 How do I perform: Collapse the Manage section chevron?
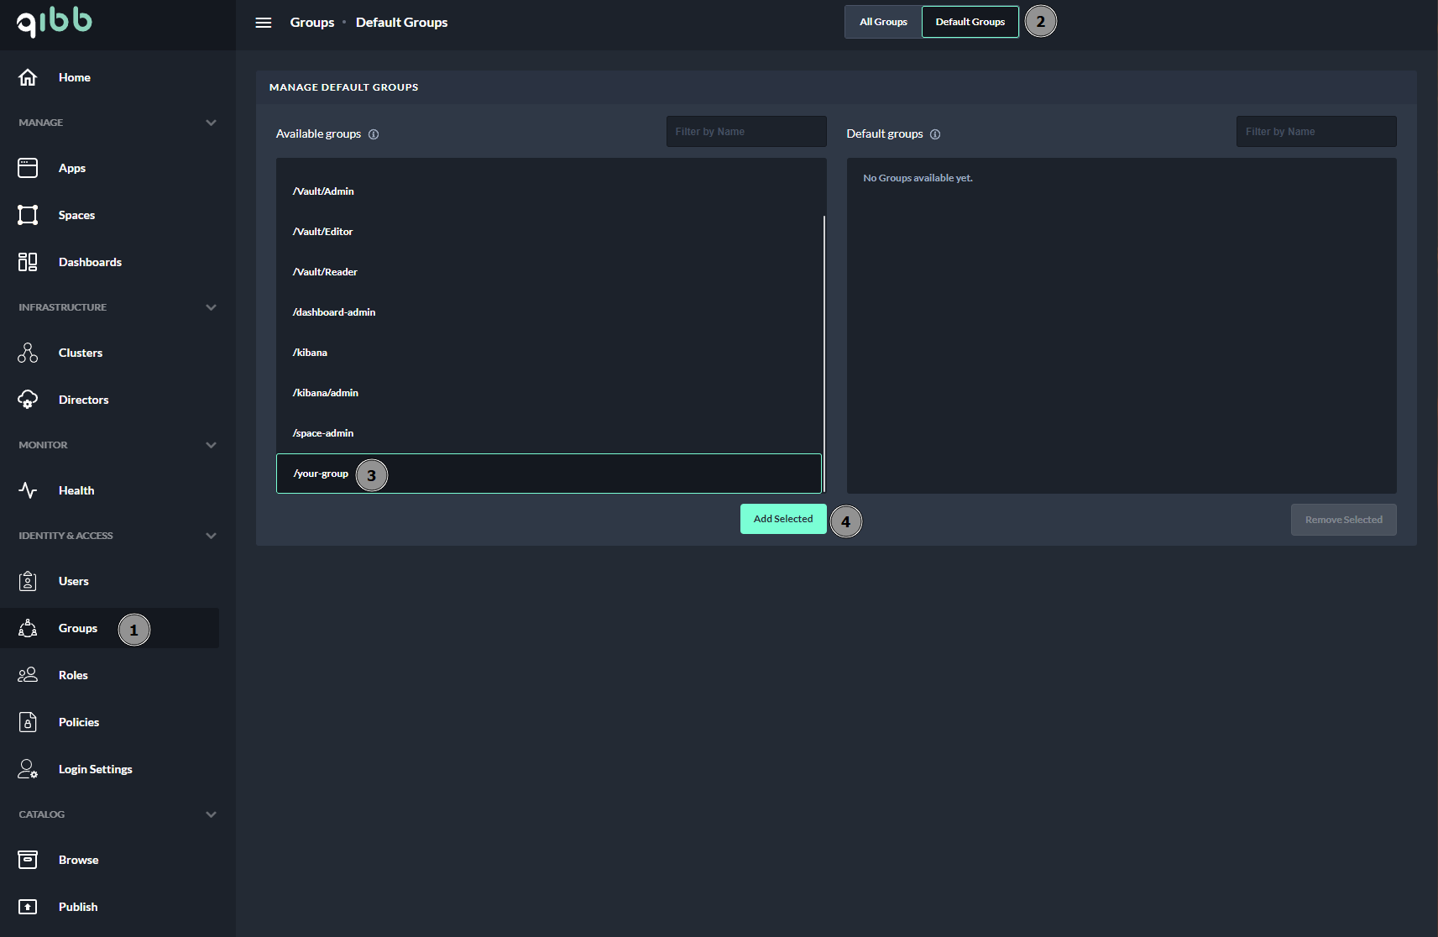click(211, 123)
